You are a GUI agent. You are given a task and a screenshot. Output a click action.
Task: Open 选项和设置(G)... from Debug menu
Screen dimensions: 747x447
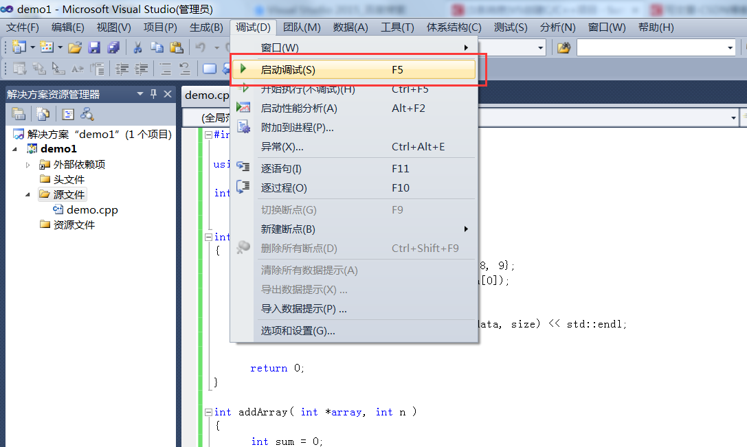click(x=353, y=331)
